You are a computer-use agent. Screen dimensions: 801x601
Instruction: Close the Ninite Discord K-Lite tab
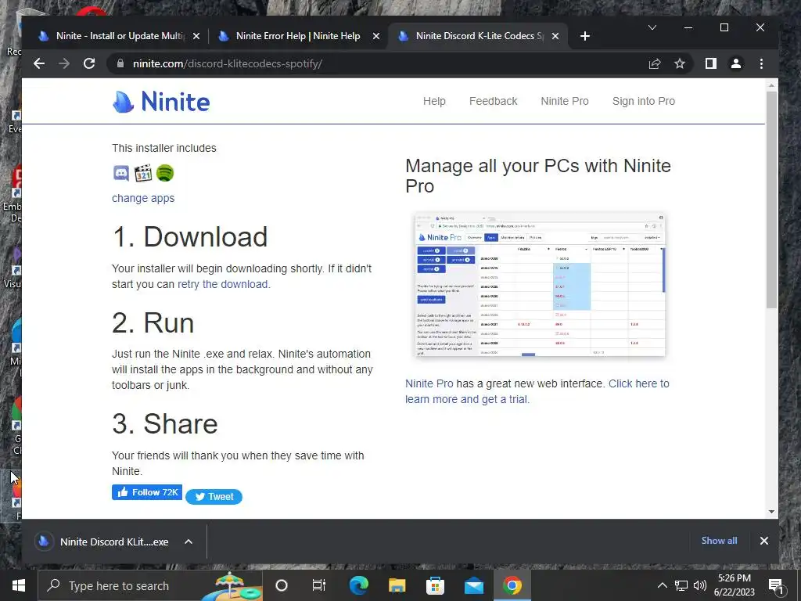coord(555,36)
